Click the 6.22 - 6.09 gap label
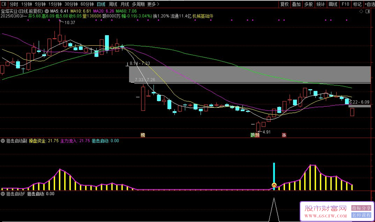Image resolution: width=375 pixels, height=222 pixels. point(359,102)
